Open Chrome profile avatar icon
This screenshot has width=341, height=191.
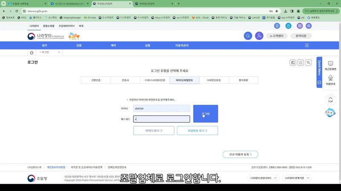pos(298,11)
